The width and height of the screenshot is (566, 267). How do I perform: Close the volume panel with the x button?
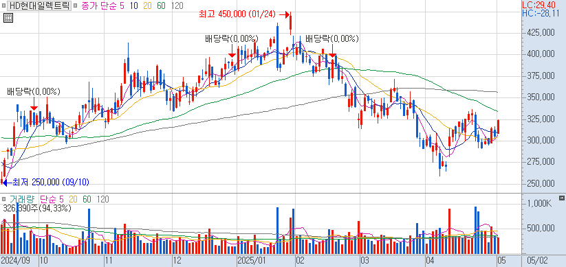coord(561,198)
